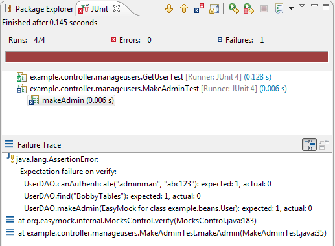Toggle Filter Stack Trace button
The width and height of the screenshot is (335, 246).
(x=309, y=144)
